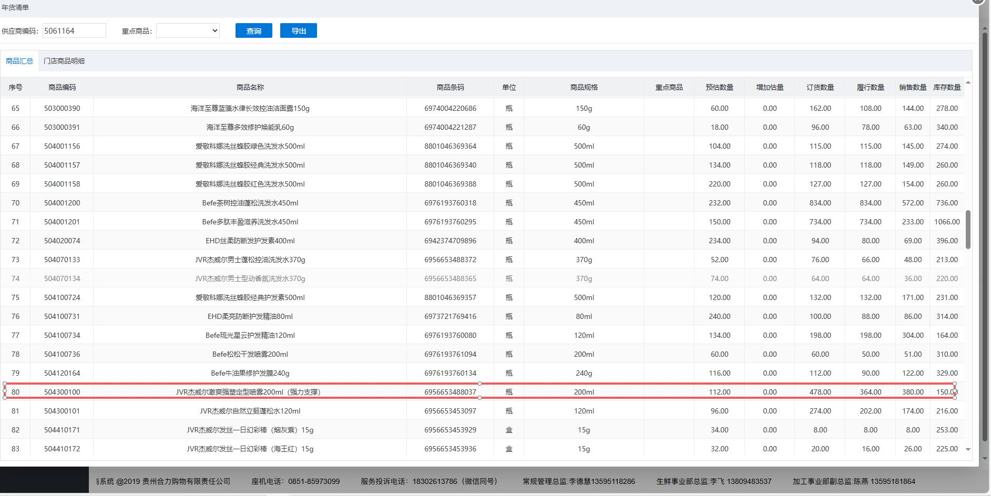Click the 查询 (query) button
The width and height of the screenshot is (991, 496).
[253, 31]
